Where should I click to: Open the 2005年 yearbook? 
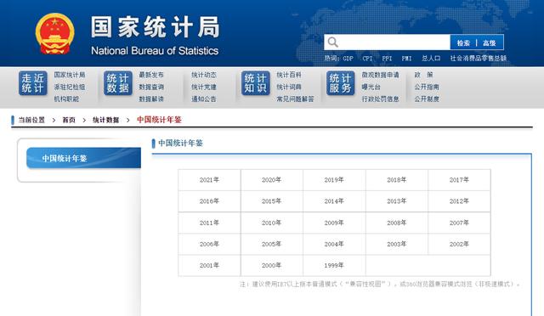(x=272, y=244)
